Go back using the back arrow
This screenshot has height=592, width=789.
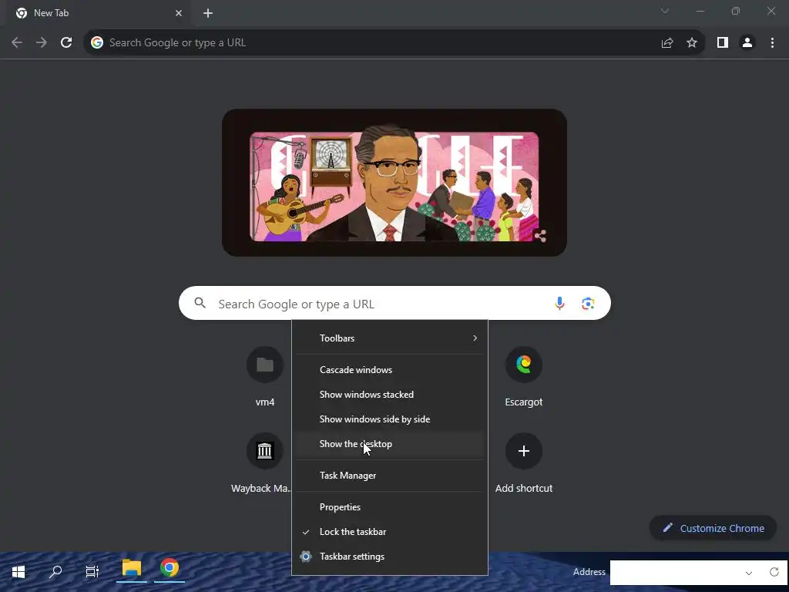click(17, 43)
